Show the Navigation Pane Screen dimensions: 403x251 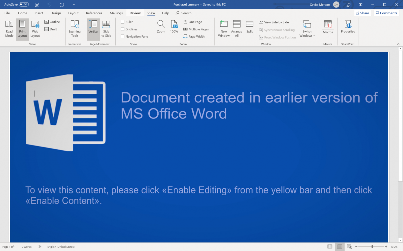(123, 37)
